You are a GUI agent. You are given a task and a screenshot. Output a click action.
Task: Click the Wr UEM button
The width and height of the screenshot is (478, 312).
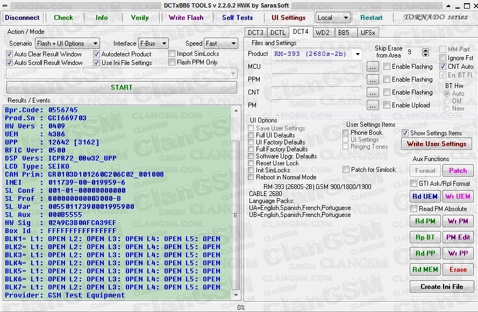pos(458,197)
